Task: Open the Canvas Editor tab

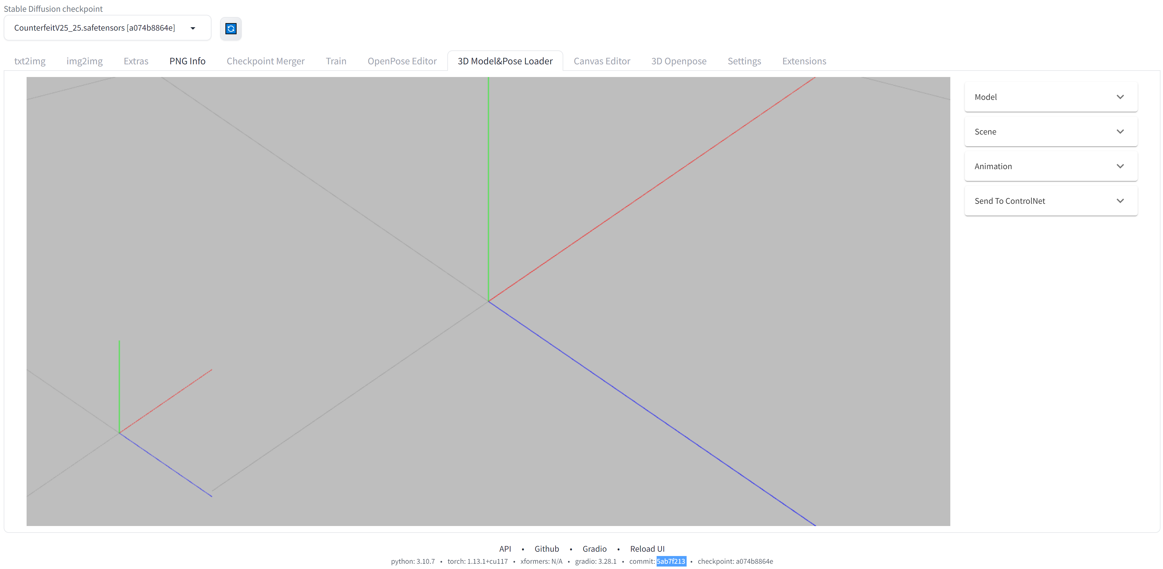Action: [602, 61]
